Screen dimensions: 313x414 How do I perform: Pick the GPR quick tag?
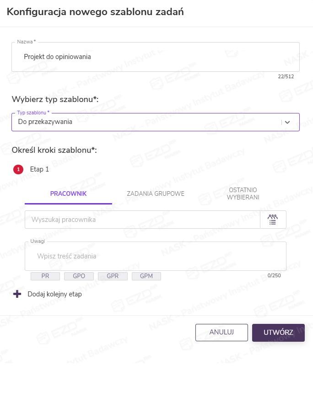pyautogui.click(x=113, y=276)
